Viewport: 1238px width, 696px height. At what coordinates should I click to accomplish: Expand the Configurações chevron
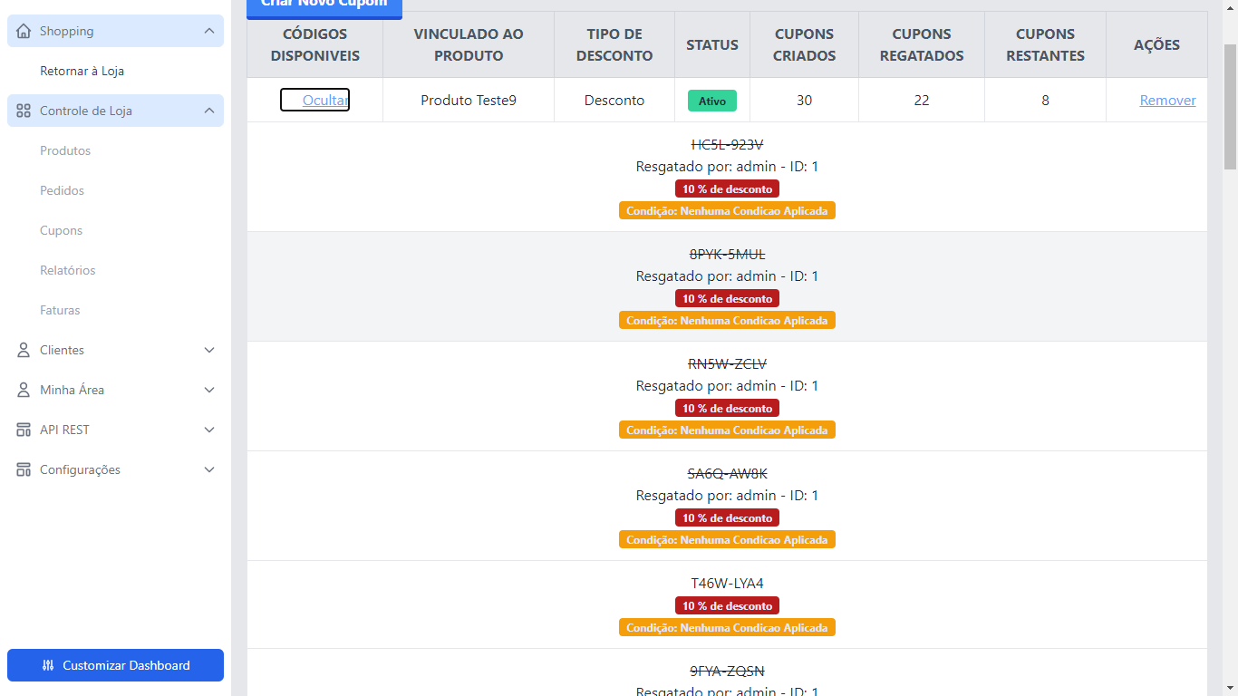pyautogui.click(x=209, y=469)
